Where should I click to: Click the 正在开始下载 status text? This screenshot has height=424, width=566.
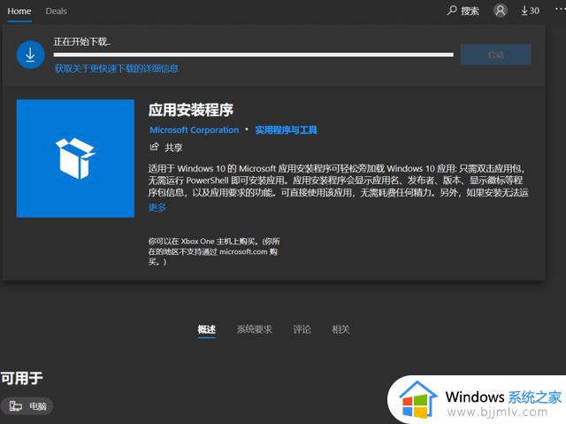tap(82, 42)
